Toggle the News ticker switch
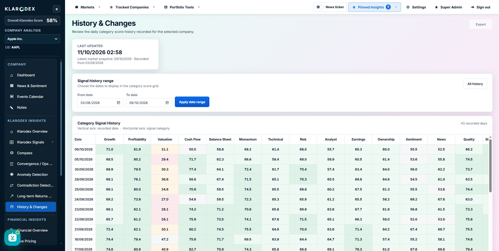Image resolution: width=499 pixels, height=251 pixels. click(x=320, y=7)
